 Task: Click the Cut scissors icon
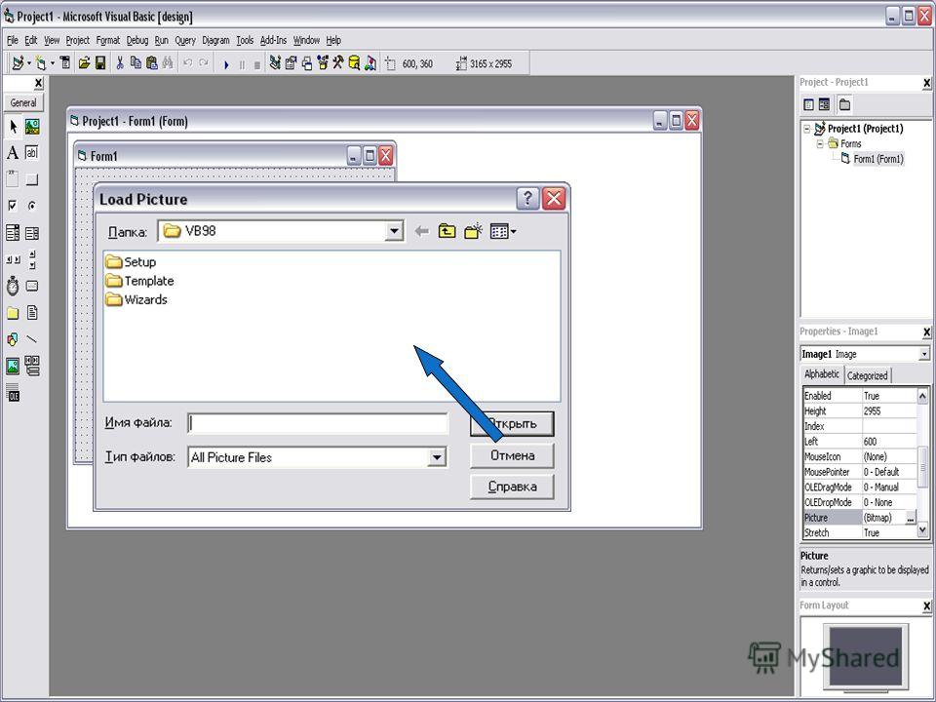point(119,62)
